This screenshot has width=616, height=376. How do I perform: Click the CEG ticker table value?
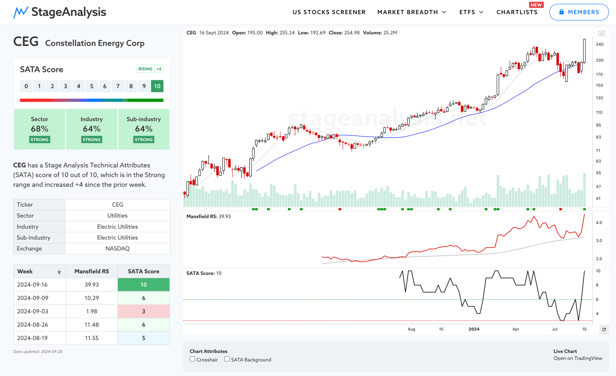(117, 205)
